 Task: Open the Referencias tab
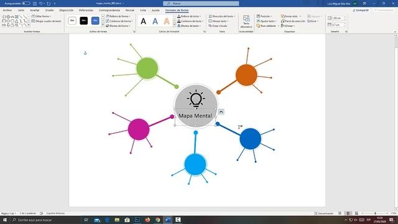[x=86, y=10]
